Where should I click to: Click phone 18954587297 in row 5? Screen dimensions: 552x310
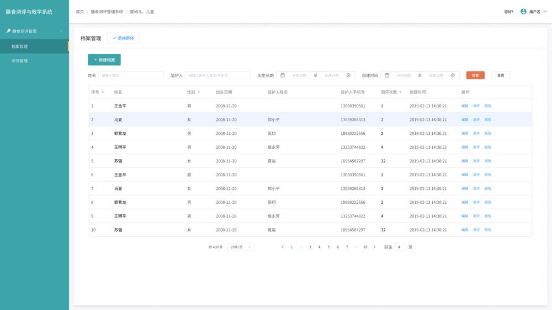point(353,161)
